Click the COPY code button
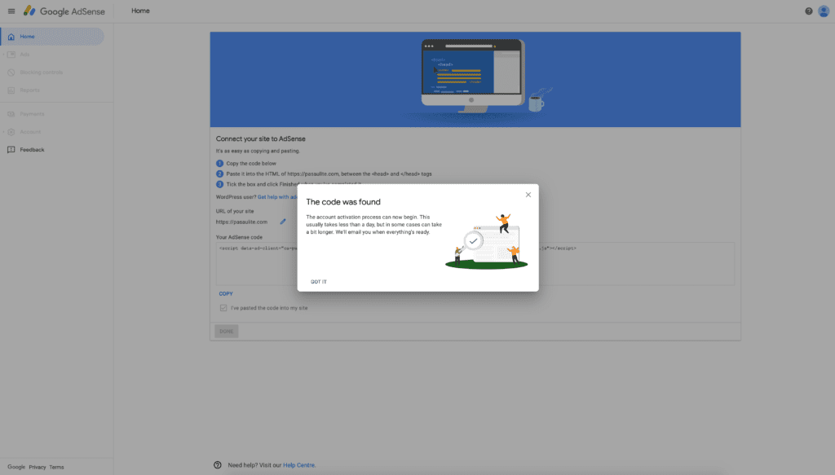The width and height of the screenshot is (835, 475). (226, 293)
